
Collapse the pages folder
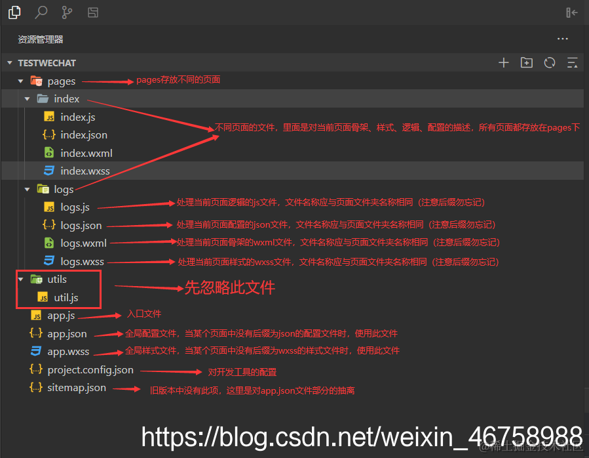[20, 81]
